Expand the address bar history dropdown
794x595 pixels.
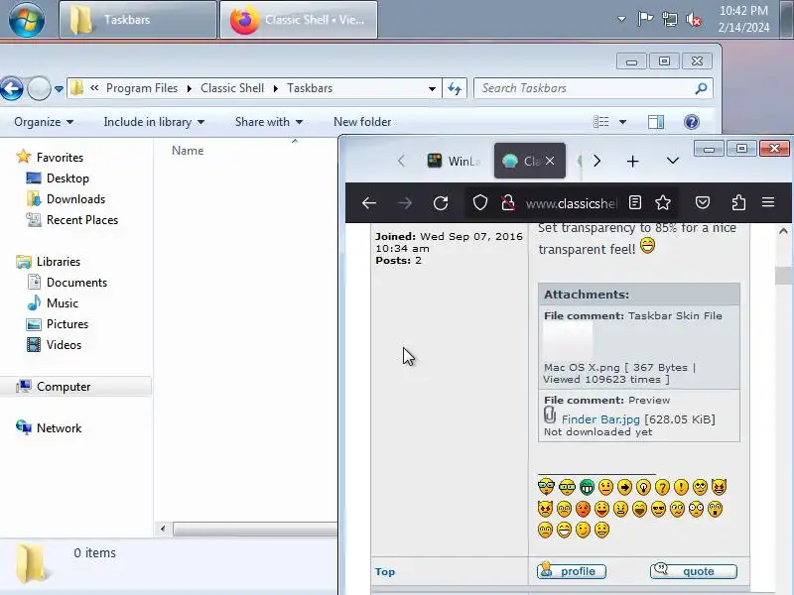tap(432, 88)
